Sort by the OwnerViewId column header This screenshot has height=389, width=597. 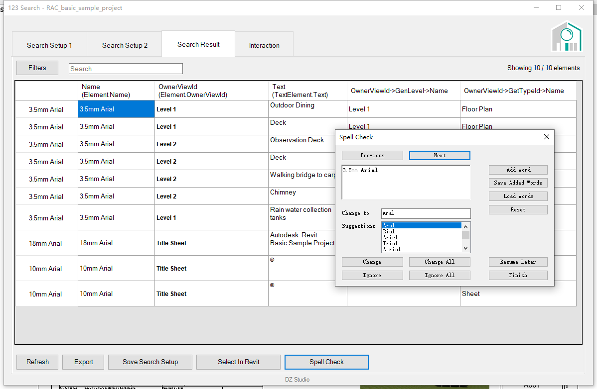click(x=211, y=91)
